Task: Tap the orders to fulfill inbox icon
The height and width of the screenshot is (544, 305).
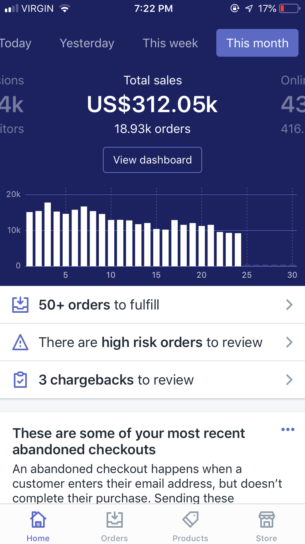Action: pyautogui.click(x=20, y=305)
